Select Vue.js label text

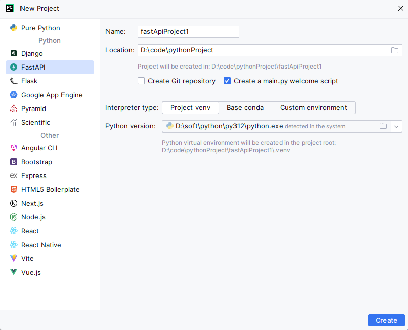point(31,273)
